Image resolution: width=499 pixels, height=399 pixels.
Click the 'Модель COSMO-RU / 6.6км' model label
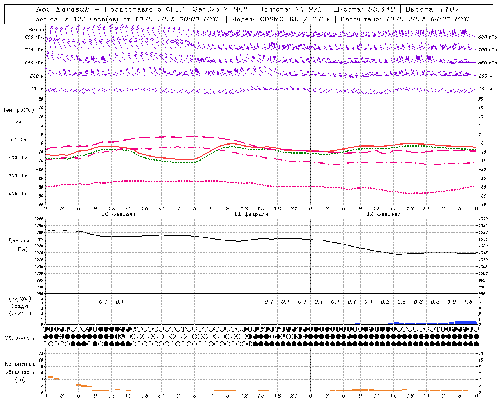pos(281,19)
